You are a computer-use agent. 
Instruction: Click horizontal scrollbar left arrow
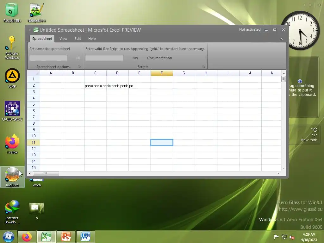[30, 173]
